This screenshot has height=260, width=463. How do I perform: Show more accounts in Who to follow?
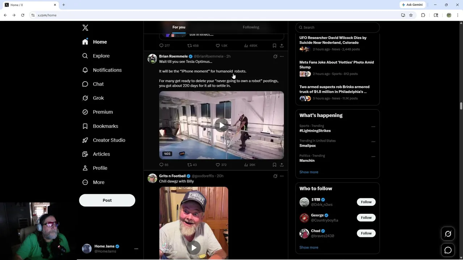pos(309,248)
